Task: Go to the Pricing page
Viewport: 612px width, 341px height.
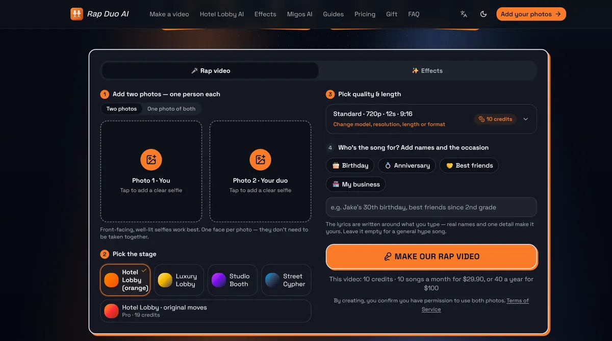Action: click(x=365, y=14)
